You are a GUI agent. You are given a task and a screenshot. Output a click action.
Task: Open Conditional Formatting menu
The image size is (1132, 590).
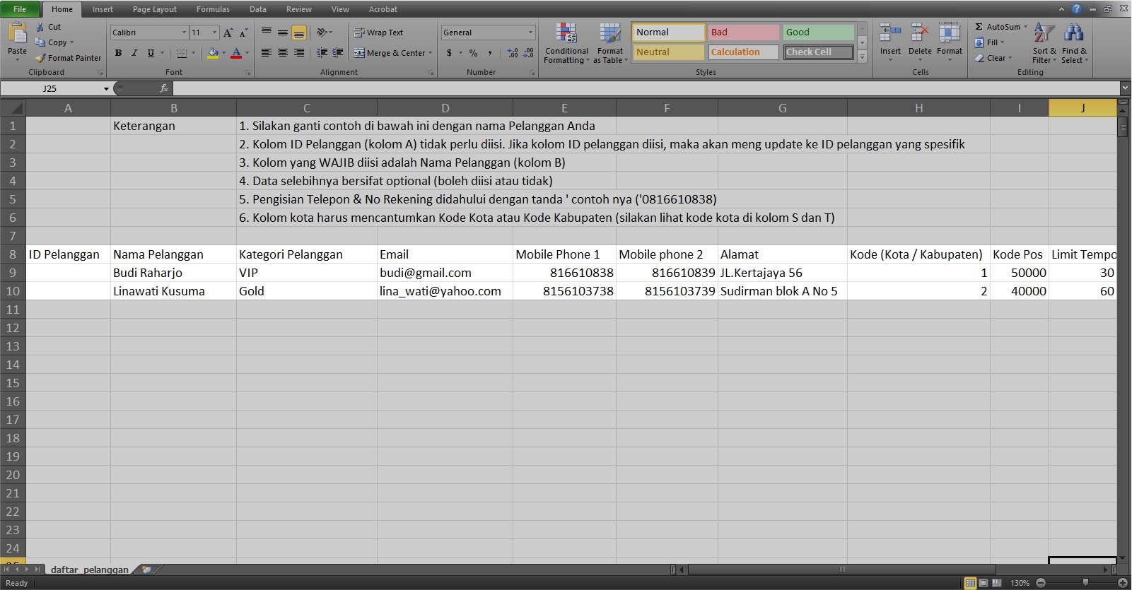coord(566,34)
